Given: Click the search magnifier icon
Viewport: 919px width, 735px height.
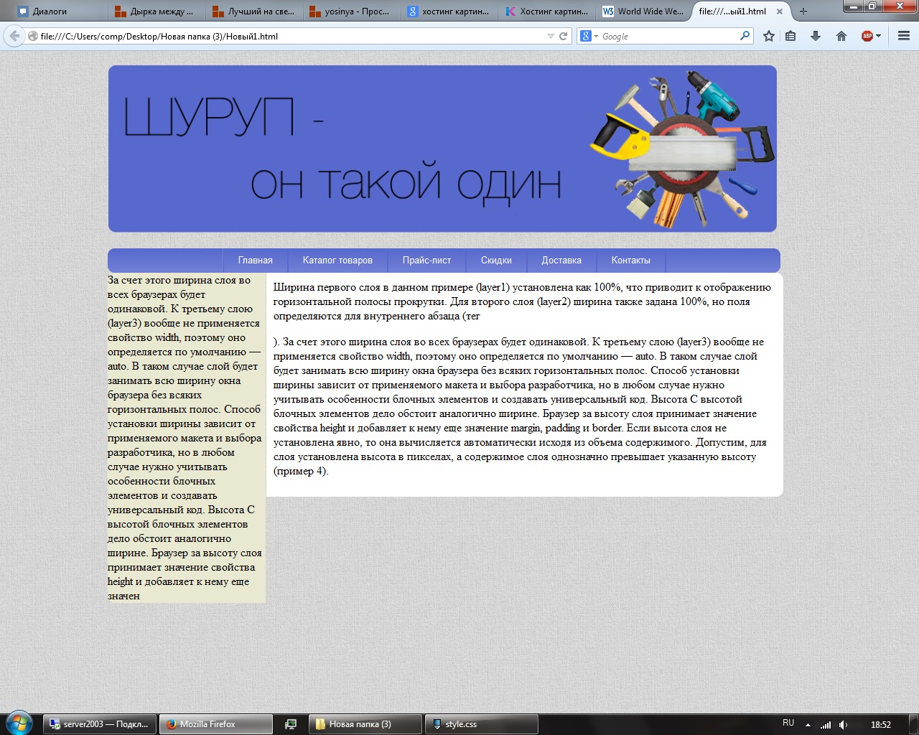Looking at the screenshot, I should coord(745,36).
